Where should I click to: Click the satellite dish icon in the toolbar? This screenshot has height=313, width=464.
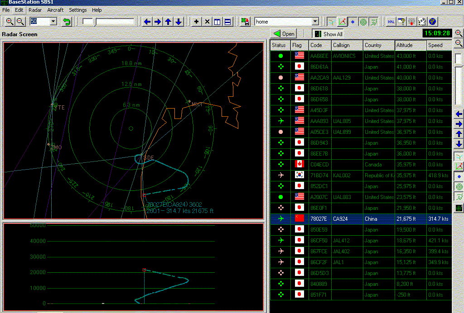pyautogui.click(x=422, y=22)
